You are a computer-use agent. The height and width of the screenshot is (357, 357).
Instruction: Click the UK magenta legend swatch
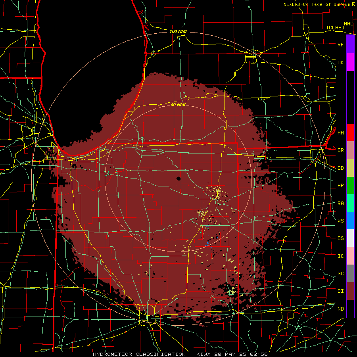click(350, 62)
